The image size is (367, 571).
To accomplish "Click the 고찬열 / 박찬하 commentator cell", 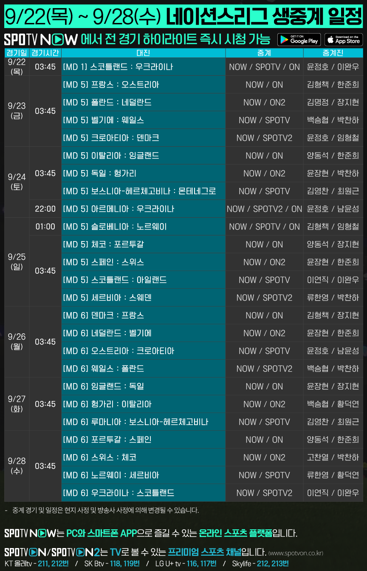I will pyautogui.click(x=333, y=457).
